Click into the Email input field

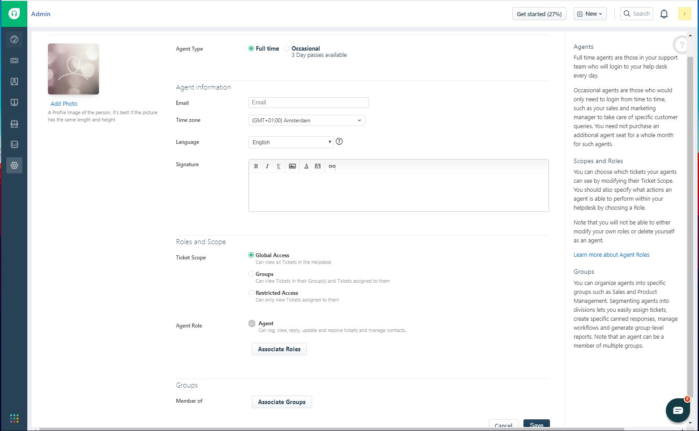tap(309, 103)
